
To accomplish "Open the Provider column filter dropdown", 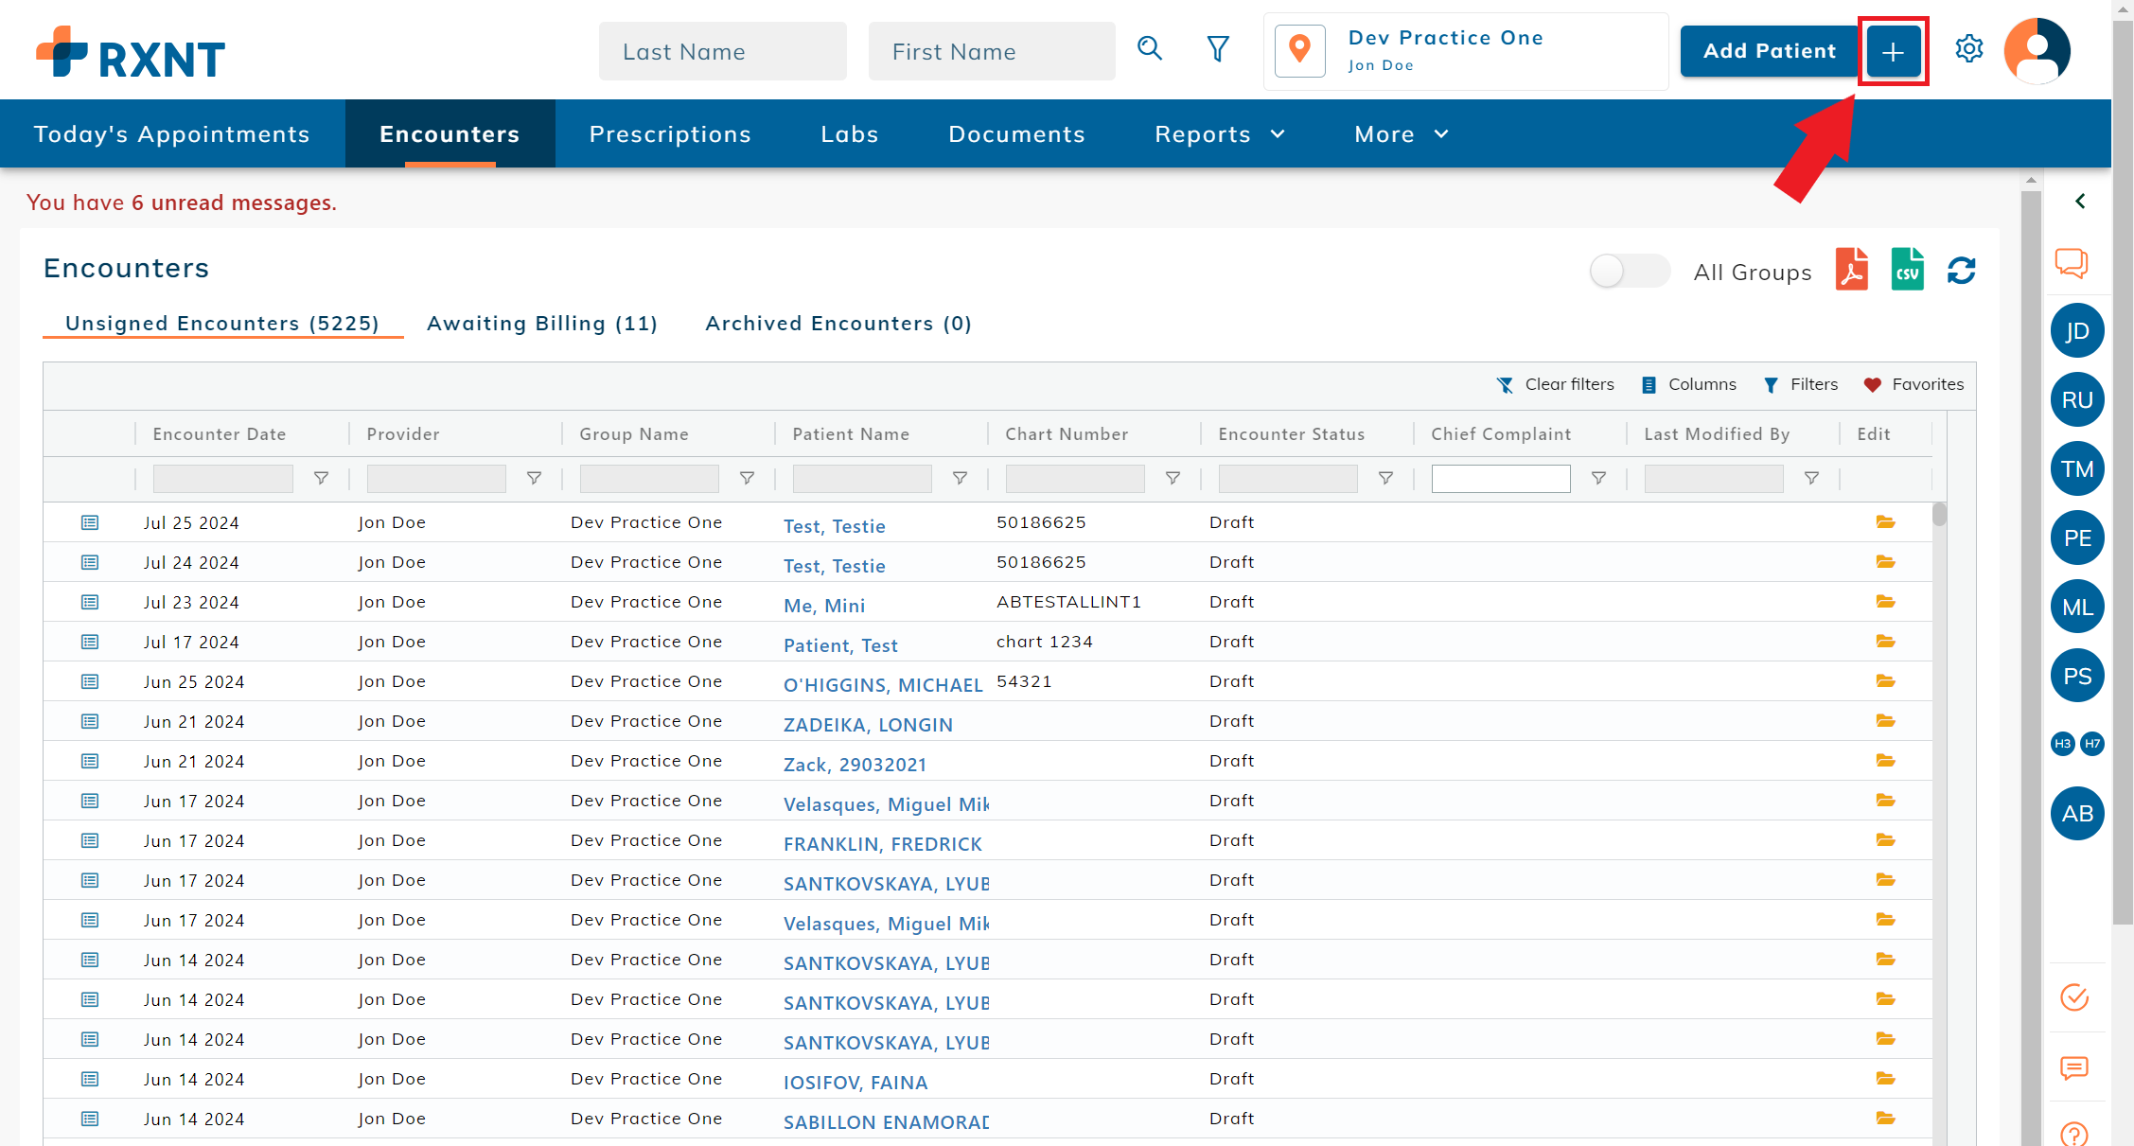I will point(534,478).
